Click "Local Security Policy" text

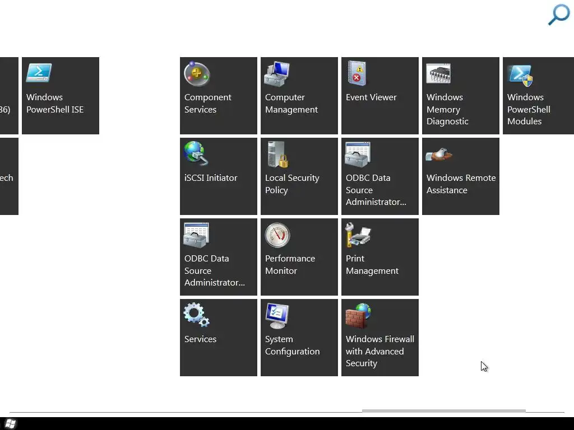[x=292, y=184]
